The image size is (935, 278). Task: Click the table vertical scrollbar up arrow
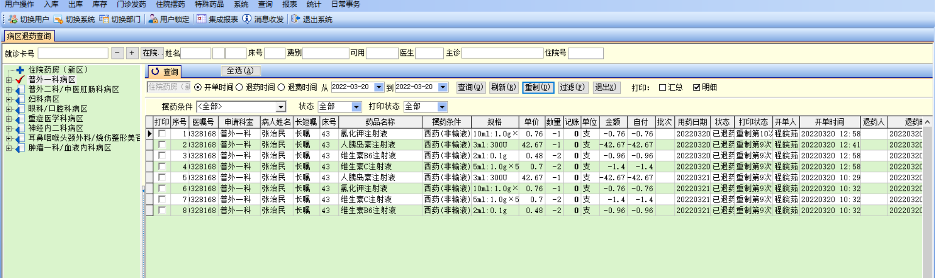click(927, 122)
